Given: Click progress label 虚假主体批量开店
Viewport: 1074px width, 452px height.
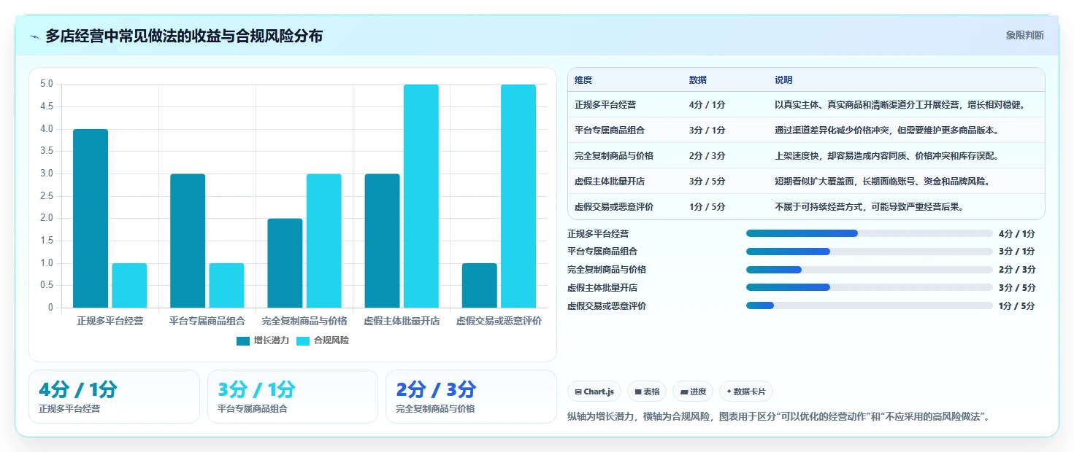Looking at the screenshot, I should pos(602,287).
